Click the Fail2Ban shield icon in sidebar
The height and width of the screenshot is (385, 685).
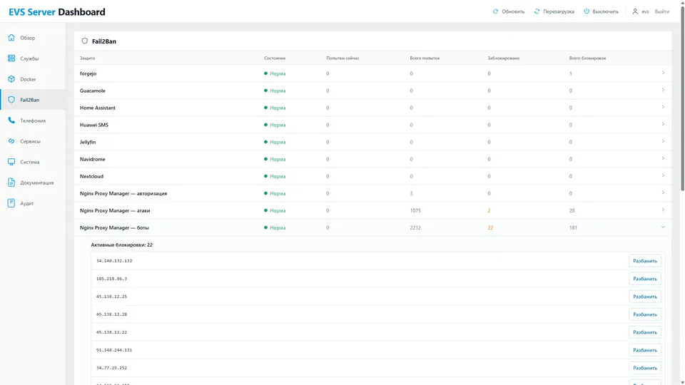tap(11, 100)
